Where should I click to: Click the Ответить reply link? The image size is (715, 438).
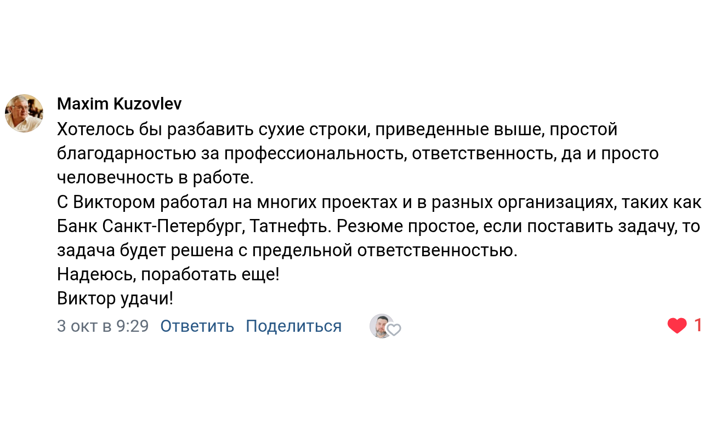[197, 326]
